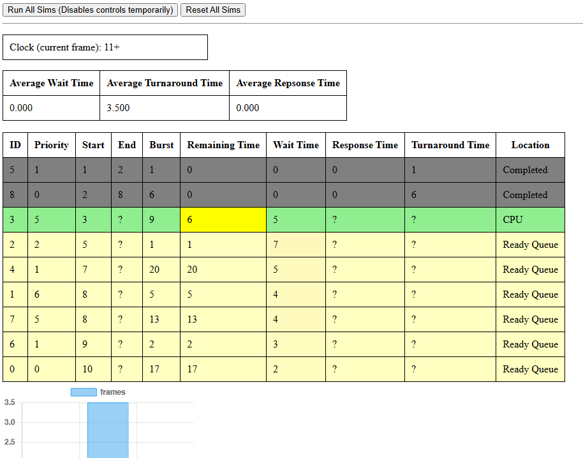Click Ready Queue cell in the last row
The width and height of the screenshot is (583, 458).
(x=530, y=369)
